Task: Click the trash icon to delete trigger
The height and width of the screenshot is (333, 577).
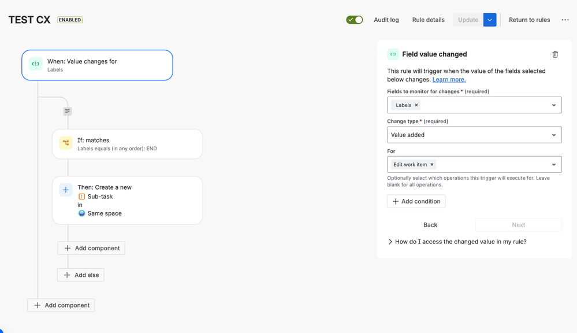Action: (555, 54)
